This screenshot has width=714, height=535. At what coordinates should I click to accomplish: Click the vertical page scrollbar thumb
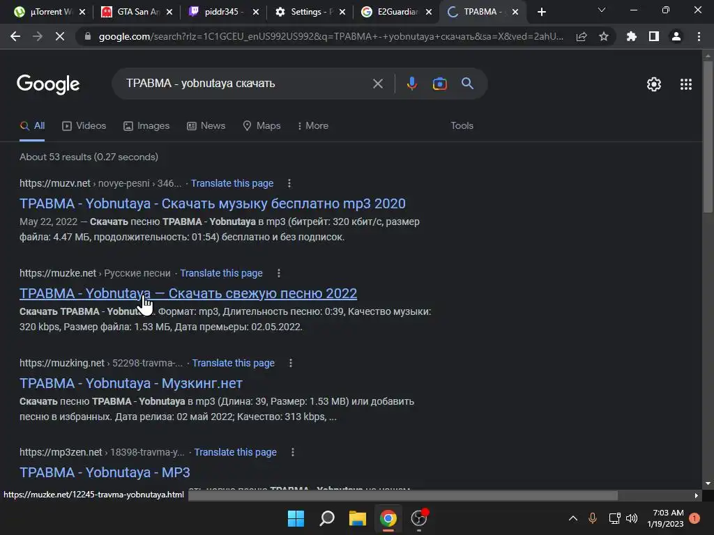708,136
